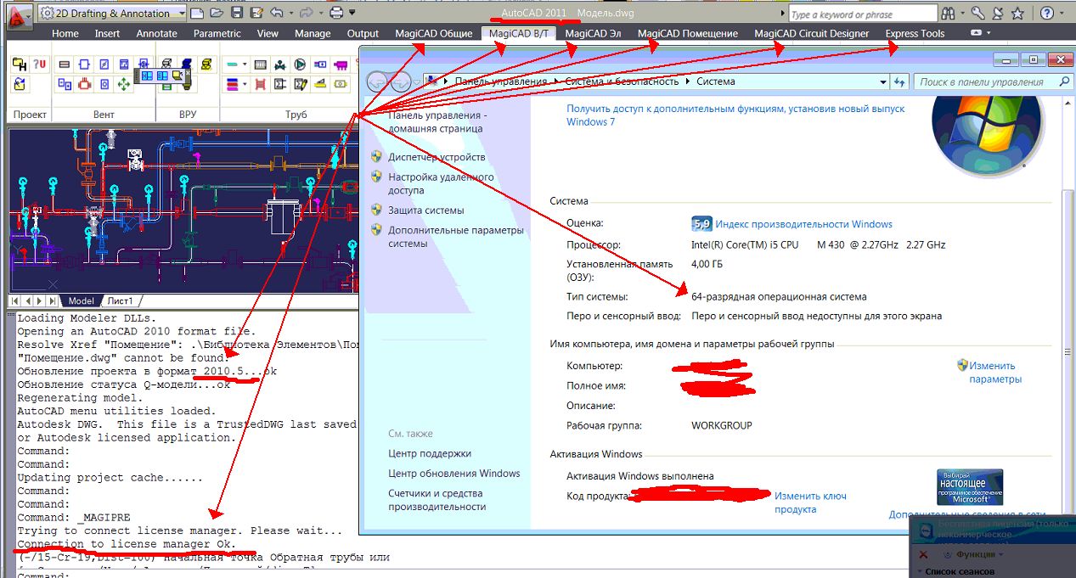The width and height of the screenshot is (1076, 578).
Task: Open the Защита системы link
Action: [x=426, y=210]
